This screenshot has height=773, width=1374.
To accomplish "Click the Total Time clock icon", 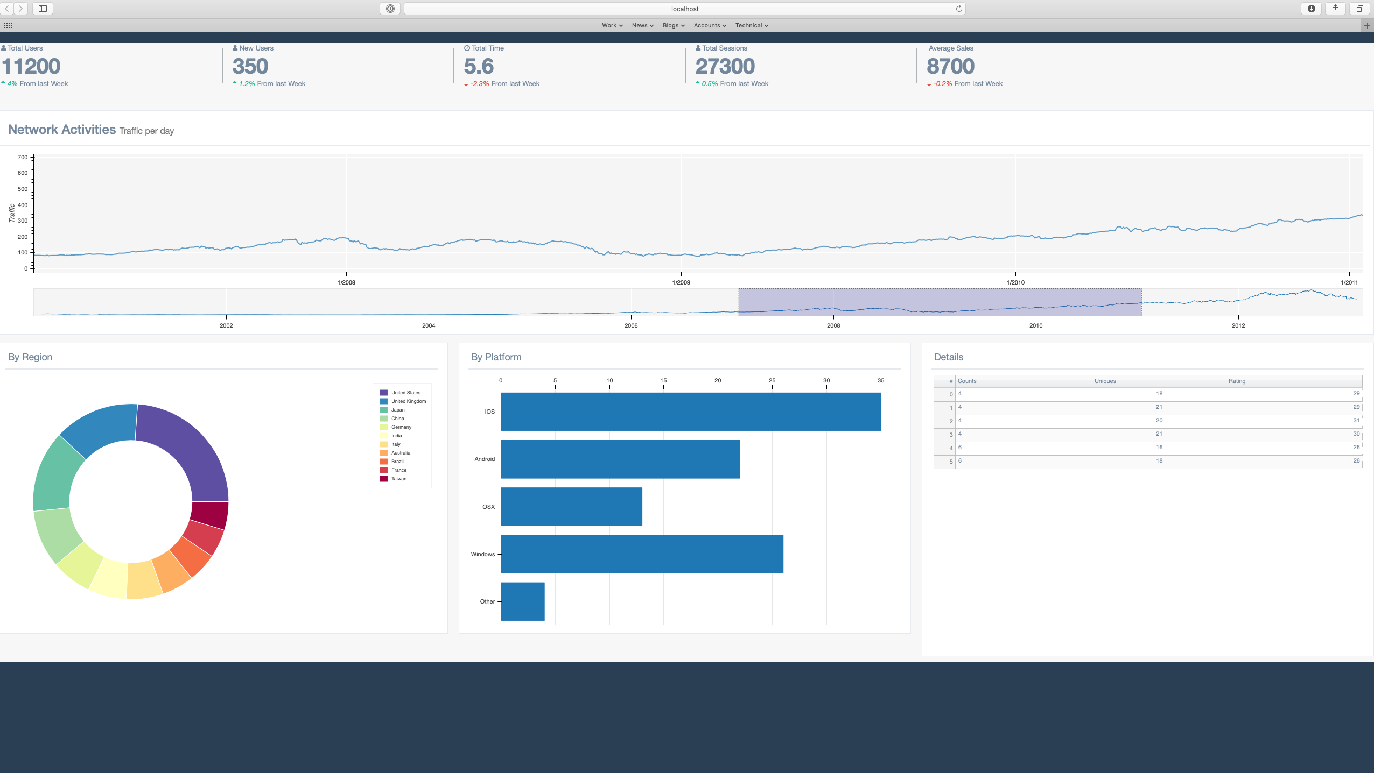I will point(466,48).
